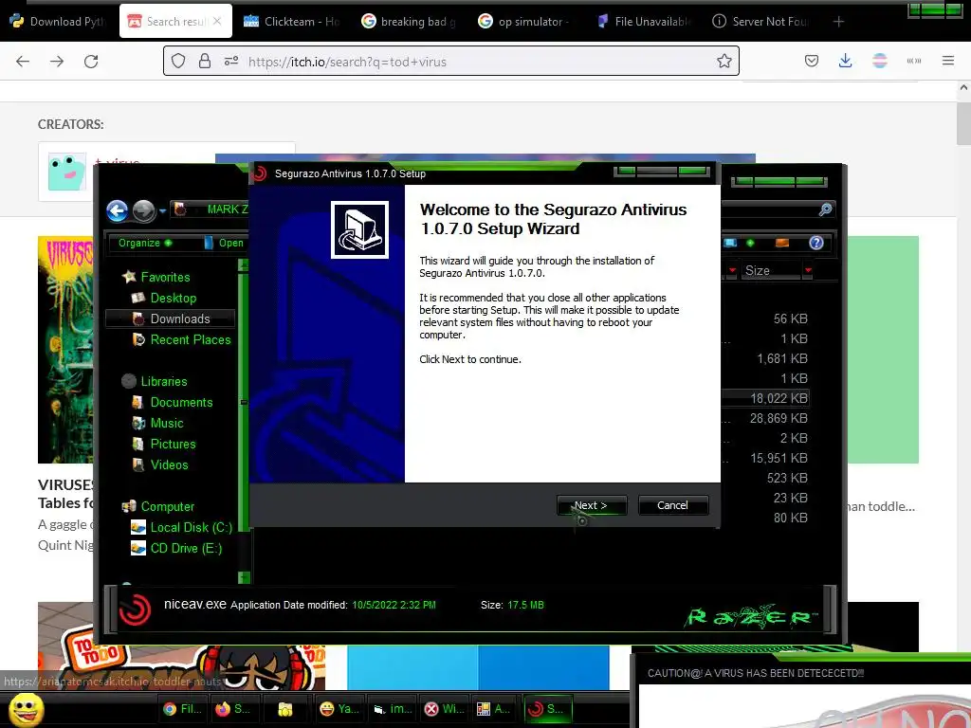Click the tracking protection shield icon

[178, 62]
